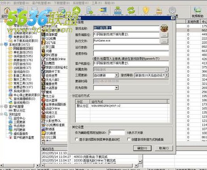Open the 工具 menu

[96, 3]
